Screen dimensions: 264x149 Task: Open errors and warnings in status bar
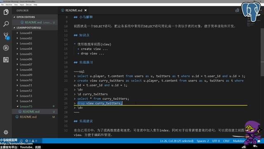pyautogui.click(x=31, y=141)
